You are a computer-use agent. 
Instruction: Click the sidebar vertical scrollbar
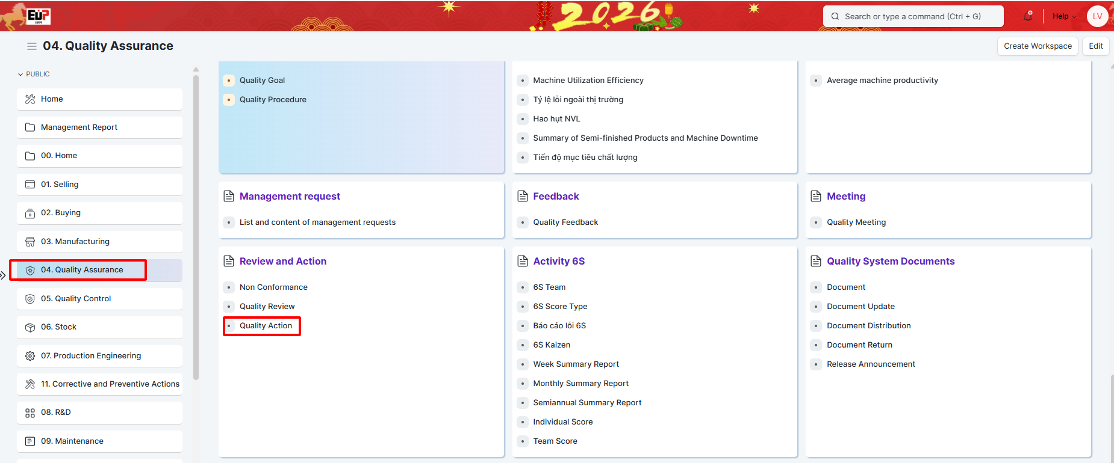[x=196, y=228]
